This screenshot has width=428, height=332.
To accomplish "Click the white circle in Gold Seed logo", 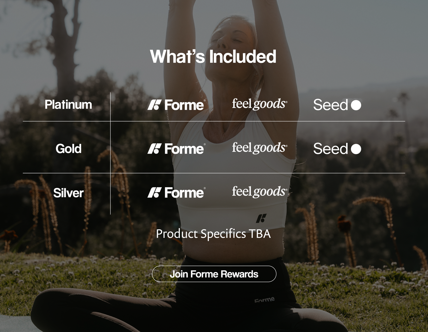I will click(356, 149).
